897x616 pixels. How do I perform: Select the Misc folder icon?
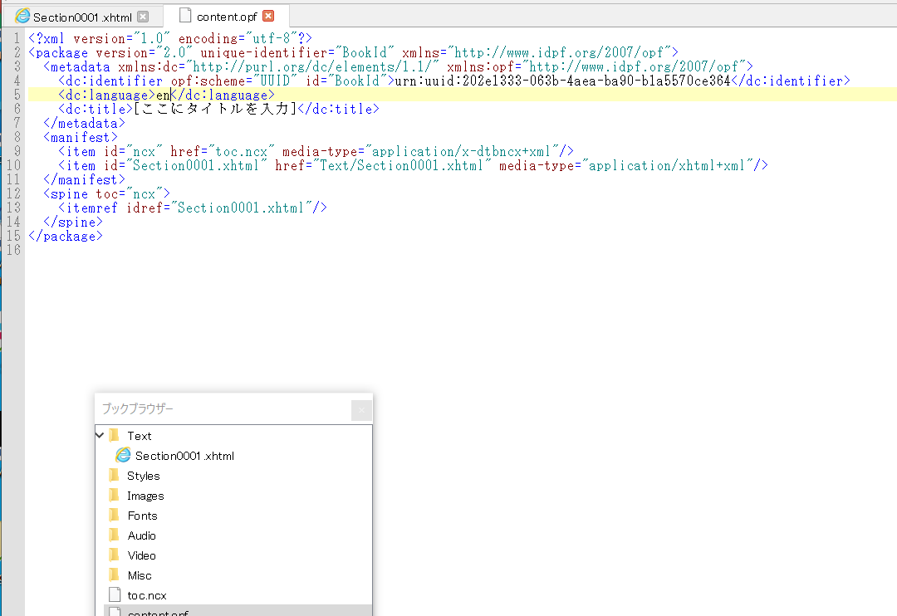[115, 575]
